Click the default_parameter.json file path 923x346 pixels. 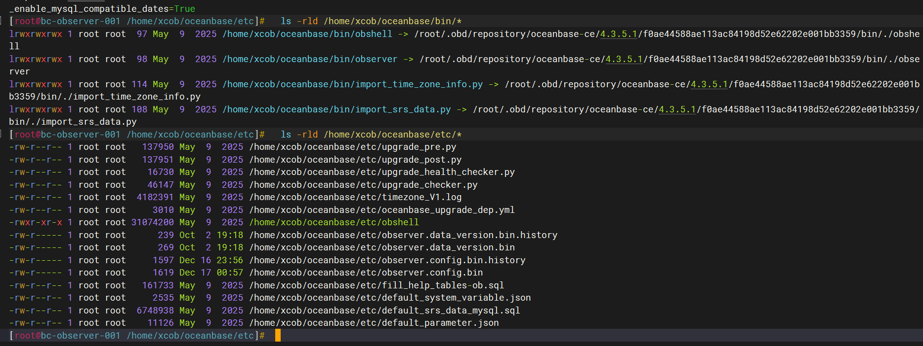click(374, 323)
